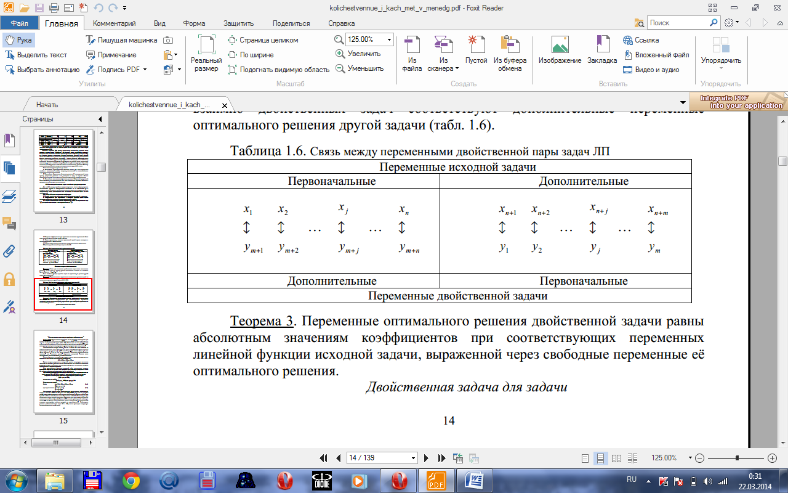The width and height of the screenshot is (788, 493).
Task: Go to the next page
Action: click(427, 458)
